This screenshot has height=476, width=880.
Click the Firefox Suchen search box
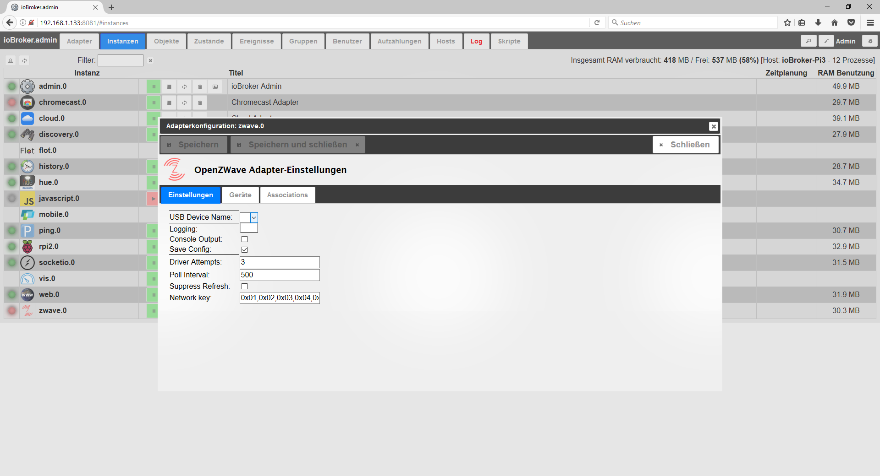click(693, 22)
